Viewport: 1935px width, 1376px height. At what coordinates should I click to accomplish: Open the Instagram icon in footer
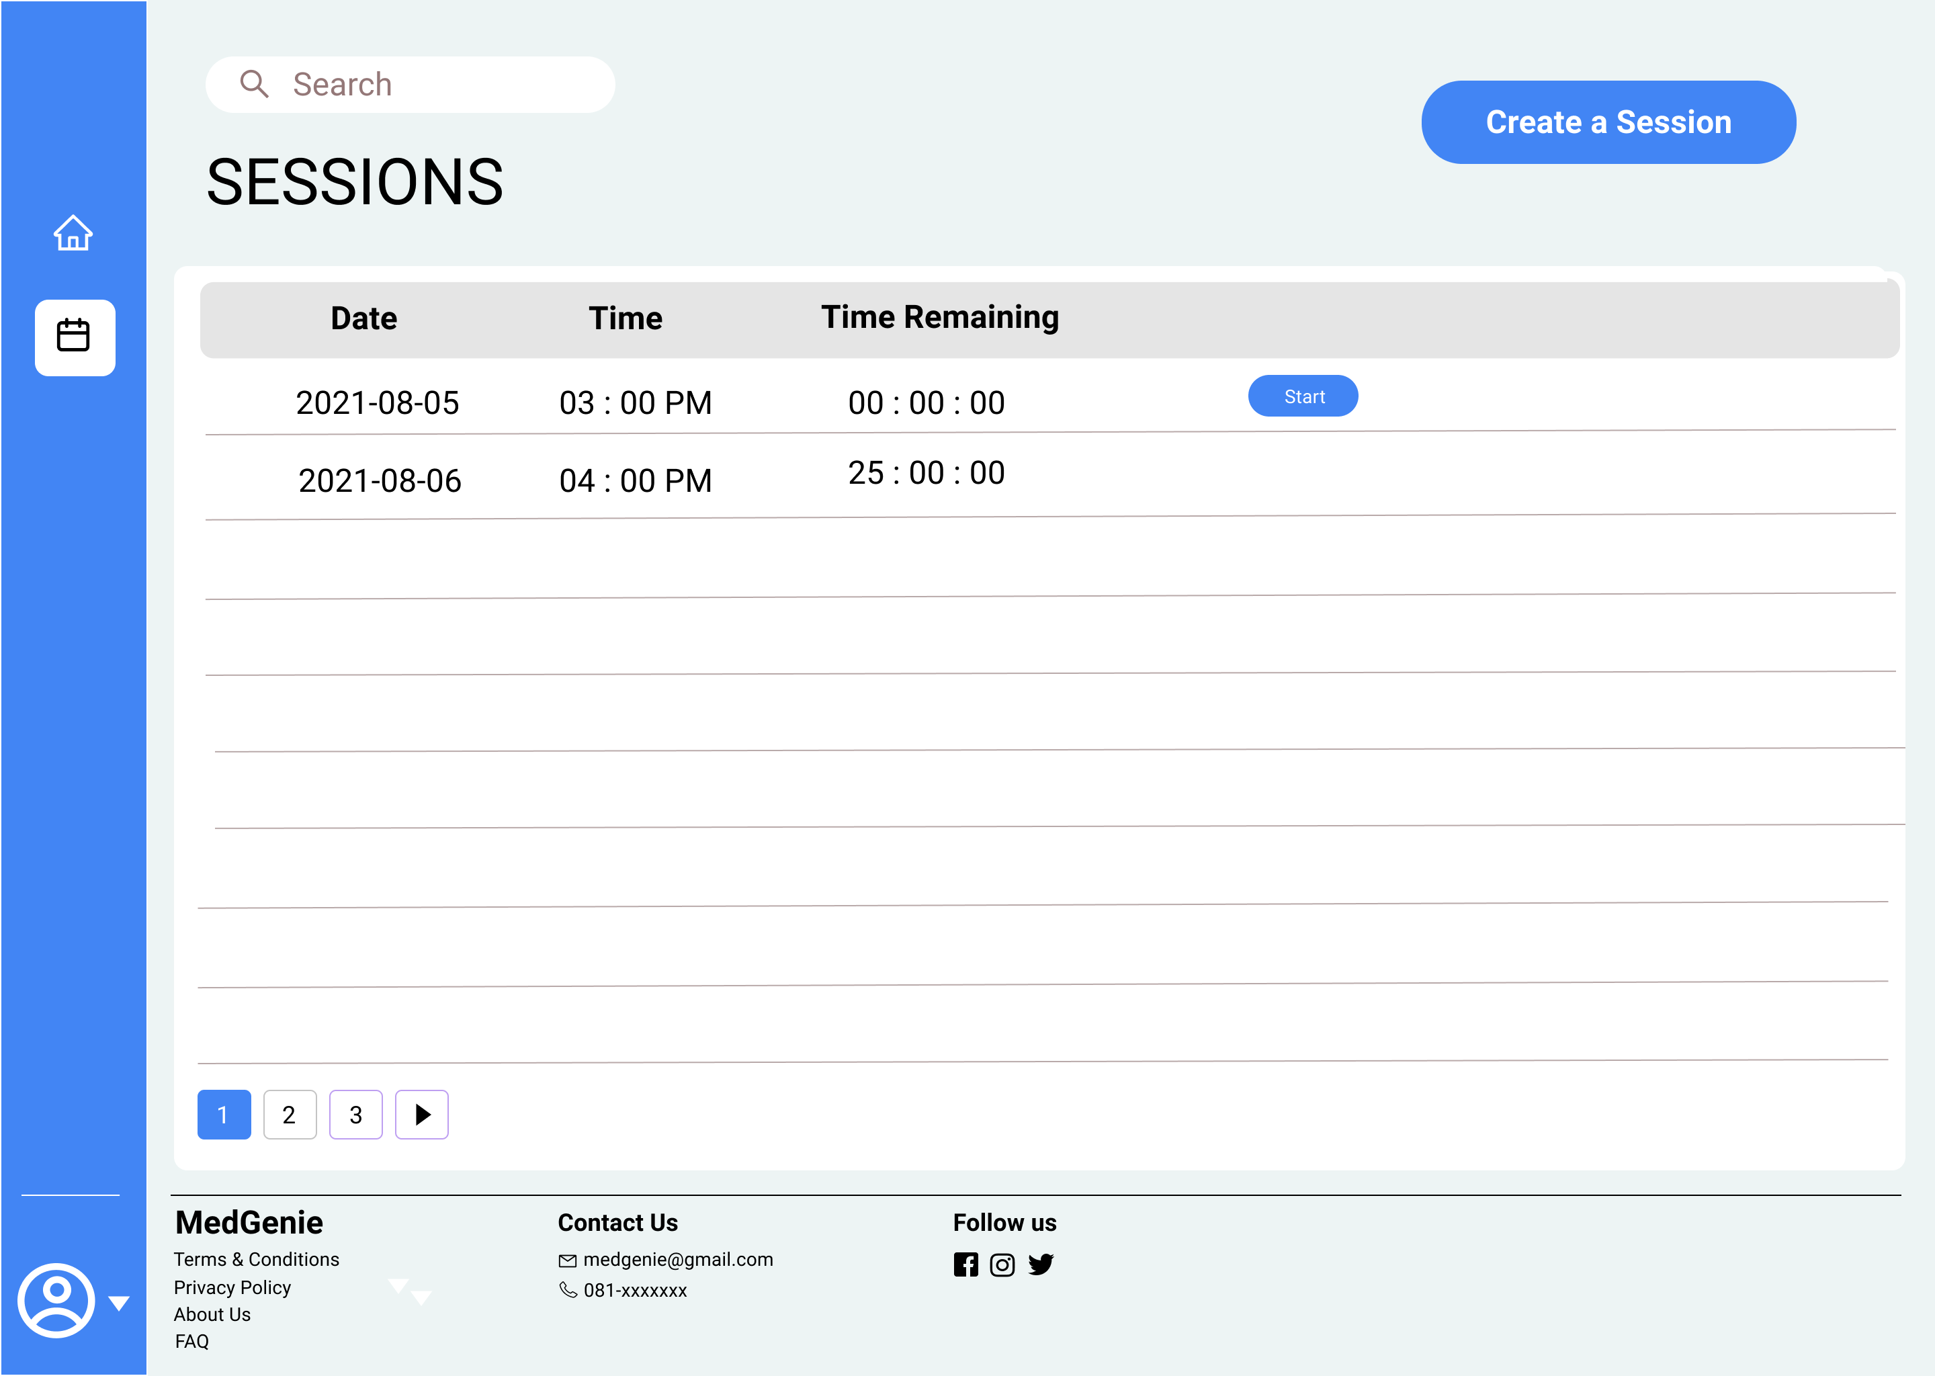(x=1001, y=1264)
